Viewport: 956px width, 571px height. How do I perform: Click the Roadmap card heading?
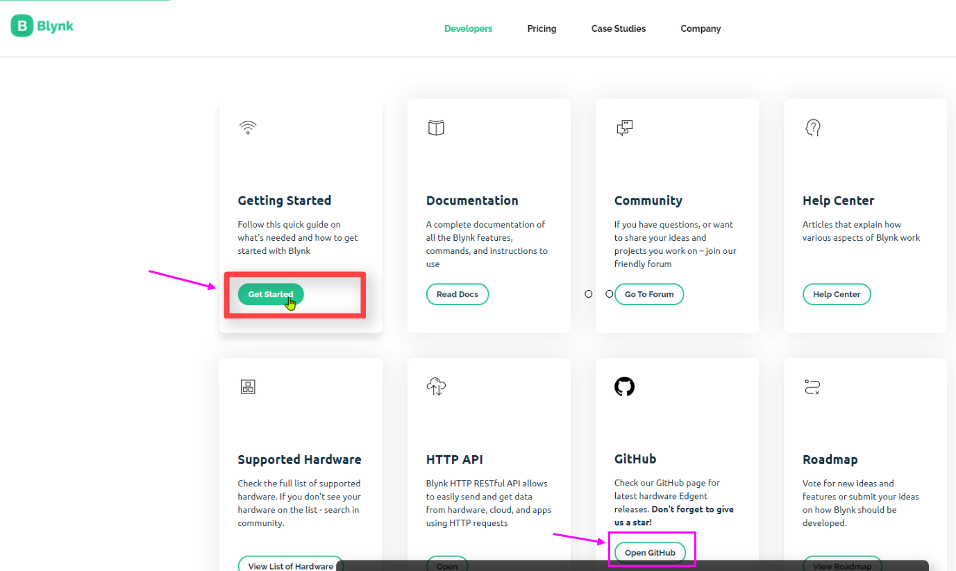click(830, 459)
